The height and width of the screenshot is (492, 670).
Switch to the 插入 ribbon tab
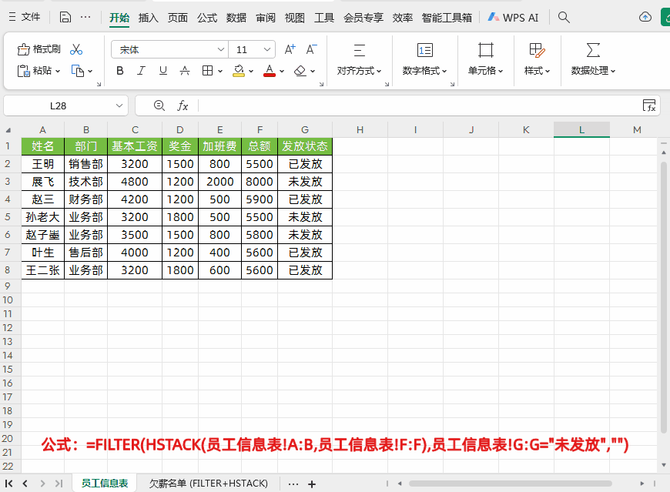[149, 18]
